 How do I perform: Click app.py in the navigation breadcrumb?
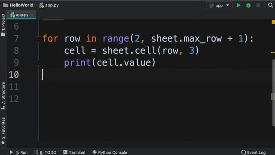point(49,5)
